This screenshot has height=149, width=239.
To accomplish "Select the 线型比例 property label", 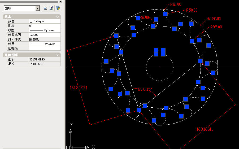I will pos(15,35).
